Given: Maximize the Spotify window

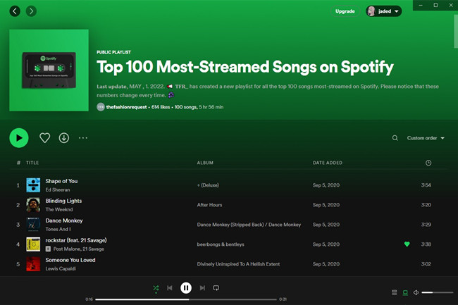Looking at the screenshot, I should click(x=435, y=5).
